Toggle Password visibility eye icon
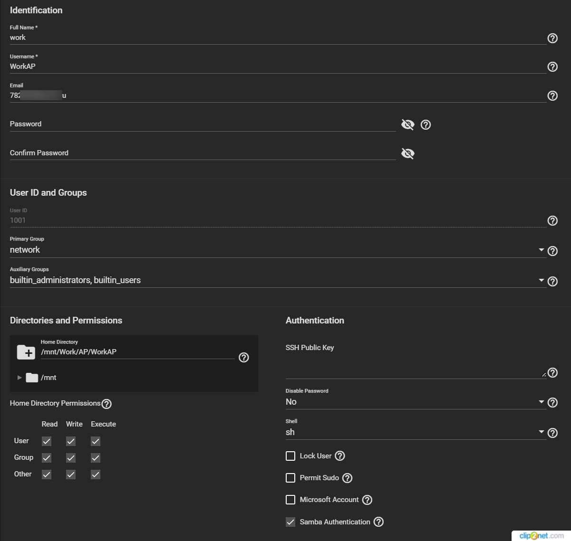Image resolution: width=571 pixels, height=541 pixels. [408, 124]
